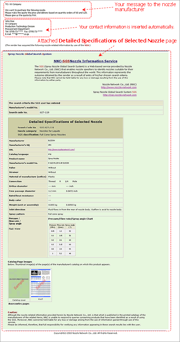
Task: Click the John Doe contact name
Action: coord(9,21)
